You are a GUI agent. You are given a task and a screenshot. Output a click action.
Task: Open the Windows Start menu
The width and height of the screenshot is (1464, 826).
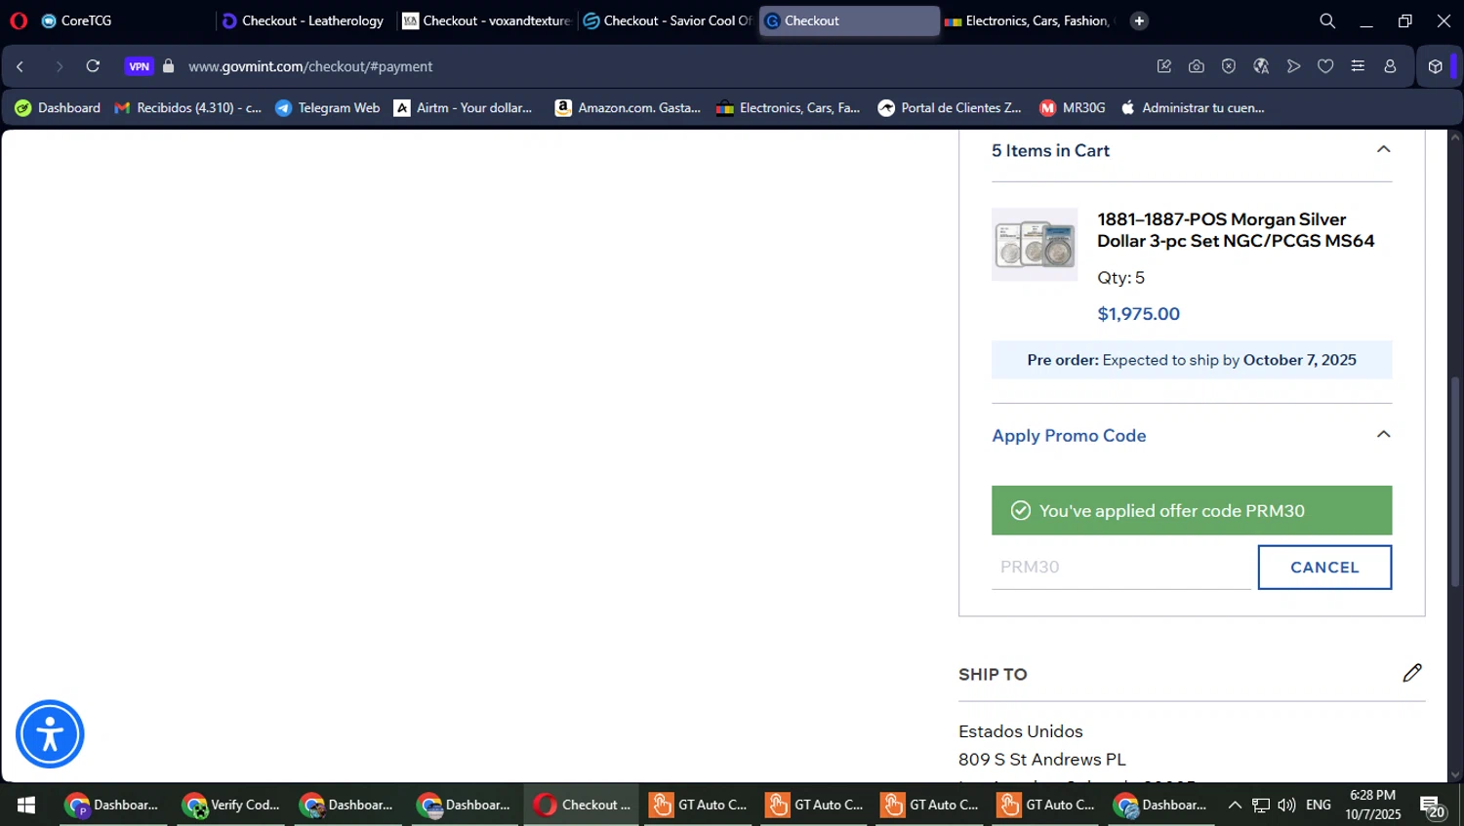pos(26,805)
